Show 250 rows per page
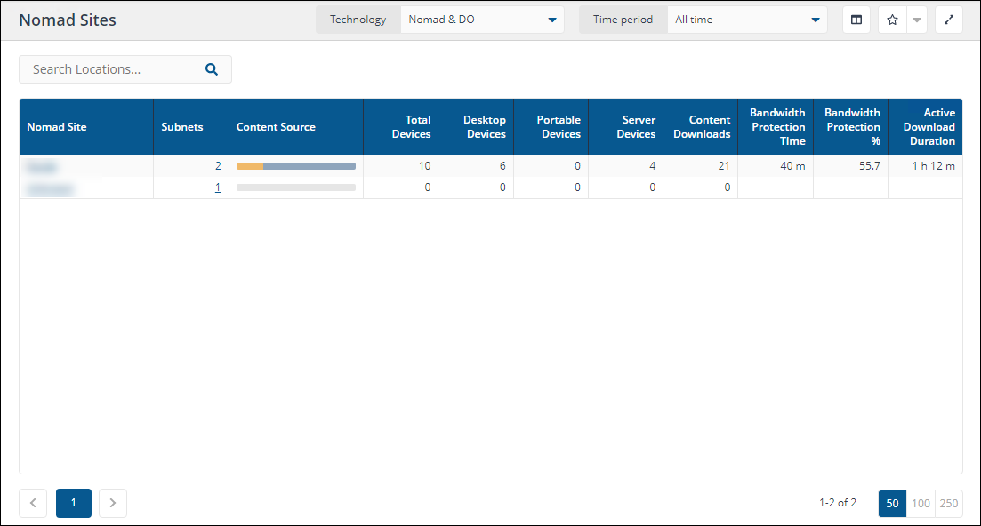 click(949, 503)
